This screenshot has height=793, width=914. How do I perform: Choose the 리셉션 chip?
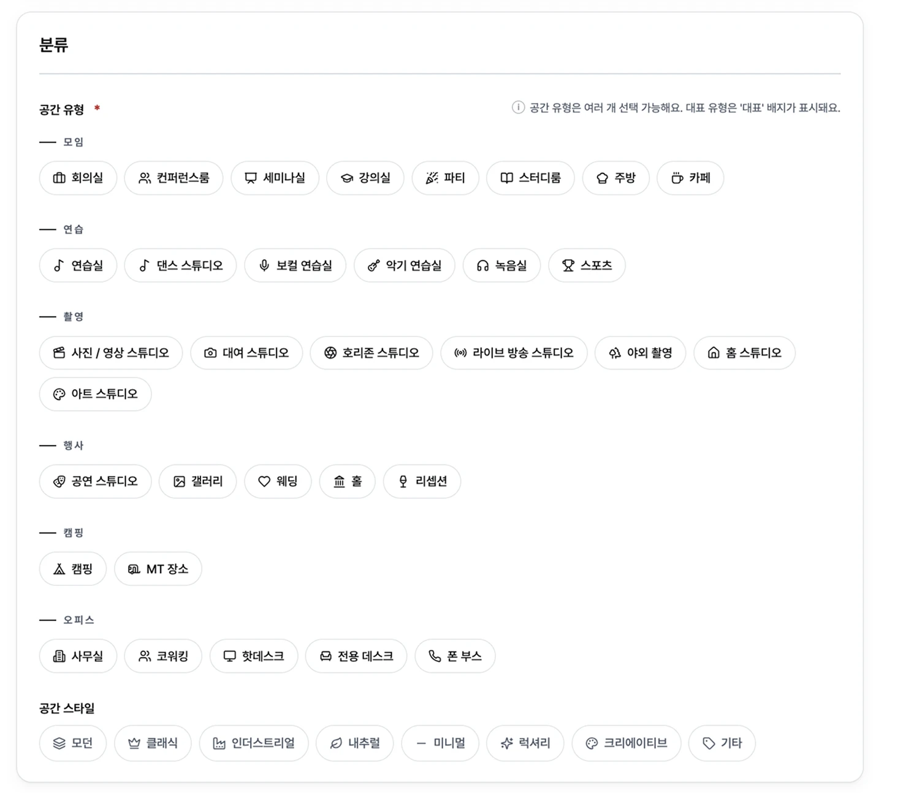[422, 482]
